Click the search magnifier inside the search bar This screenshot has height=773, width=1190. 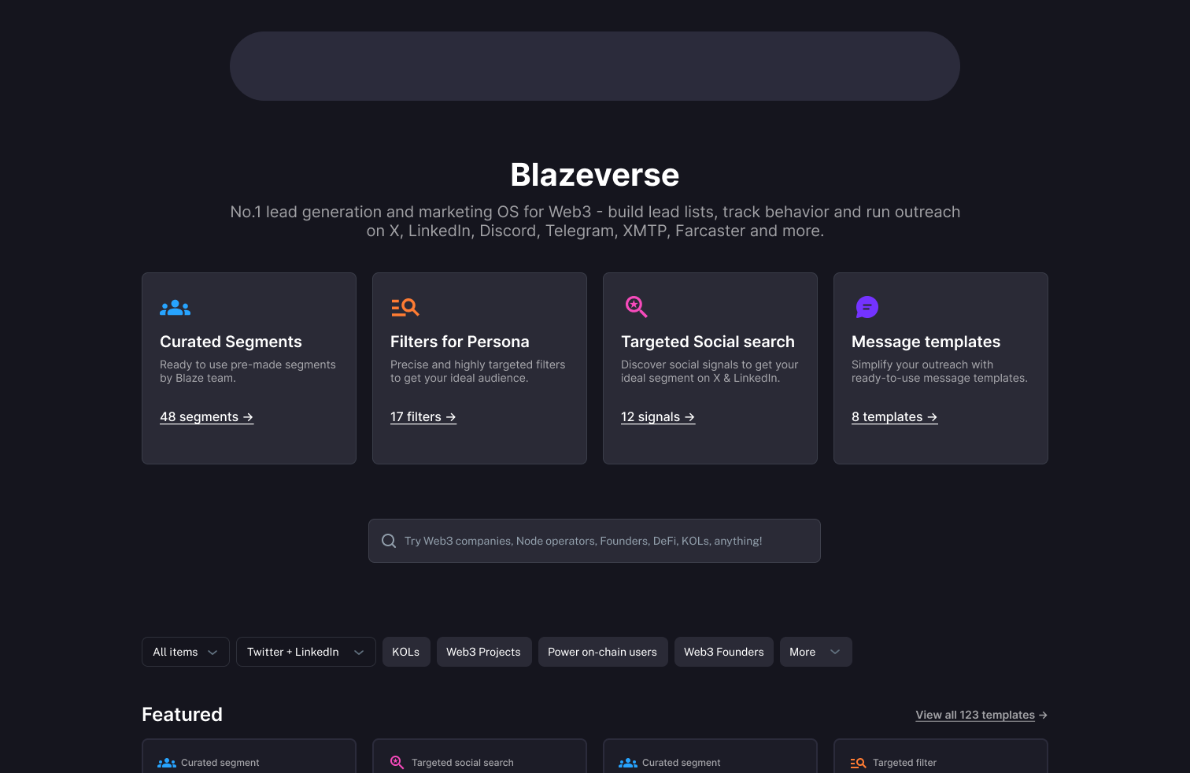(x=389, y=541)
